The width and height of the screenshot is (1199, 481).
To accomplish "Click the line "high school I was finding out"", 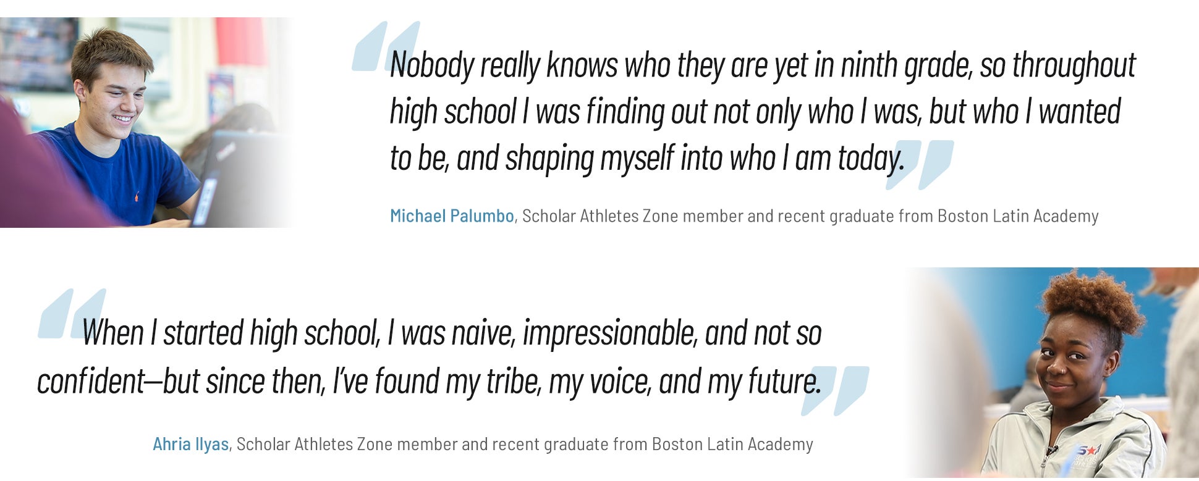I will click(755, 112).
